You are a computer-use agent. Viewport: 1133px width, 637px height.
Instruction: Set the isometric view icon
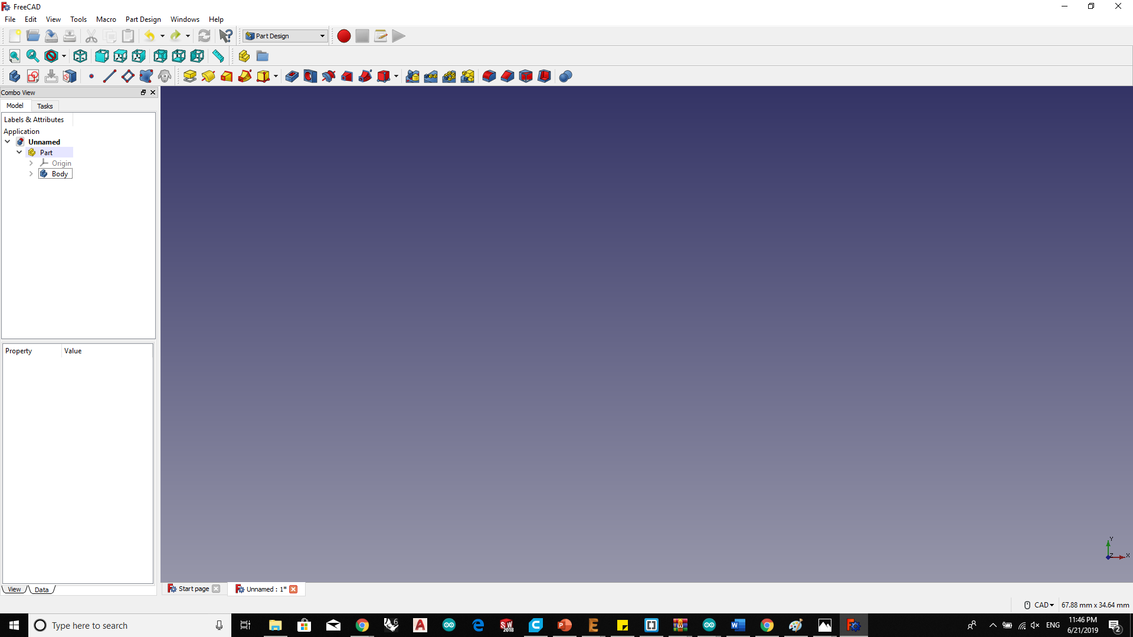coord(80,56)
